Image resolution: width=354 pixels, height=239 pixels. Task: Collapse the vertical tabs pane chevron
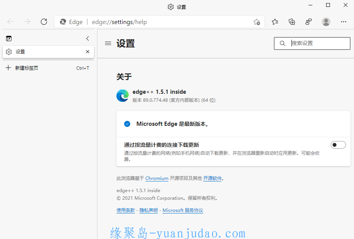[87, 38]
